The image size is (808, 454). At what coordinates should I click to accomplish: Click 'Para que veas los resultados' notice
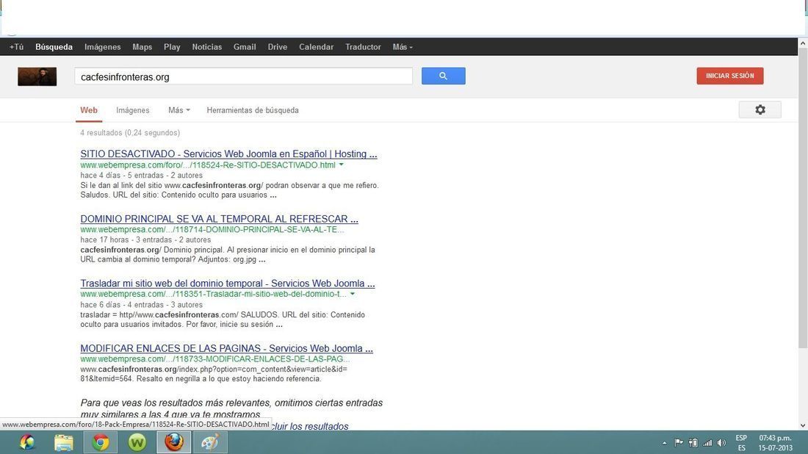click(231, 408)
